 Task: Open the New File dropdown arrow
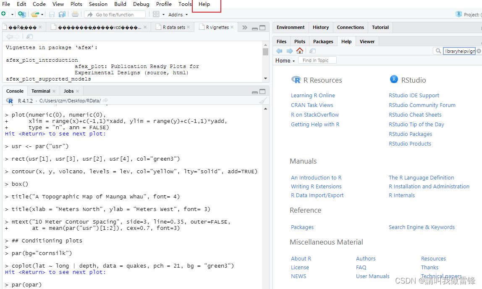12,14
